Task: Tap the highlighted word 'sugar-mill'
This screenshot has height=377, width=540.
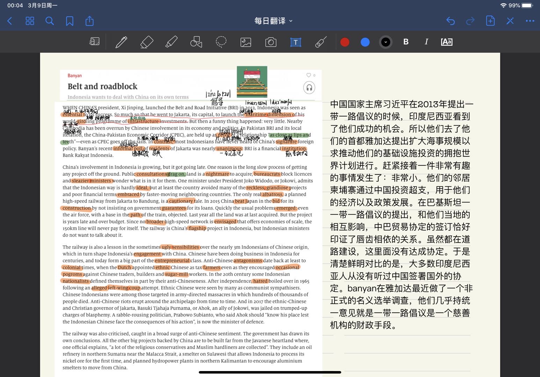Action: click(176, 274)
